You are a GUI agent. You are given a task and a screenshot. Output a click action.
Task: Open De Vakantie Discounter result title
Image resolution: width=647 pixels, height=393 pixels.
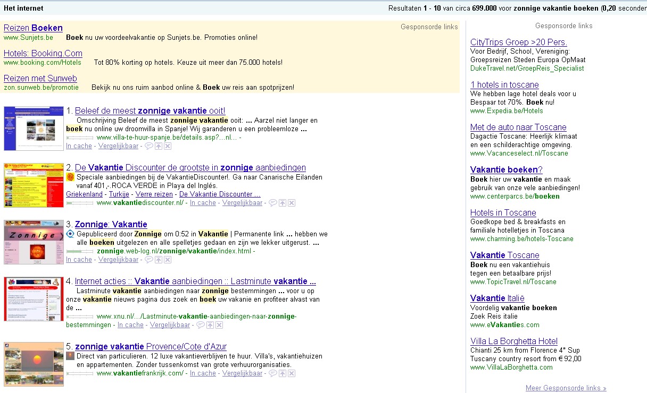click(190, 167)
